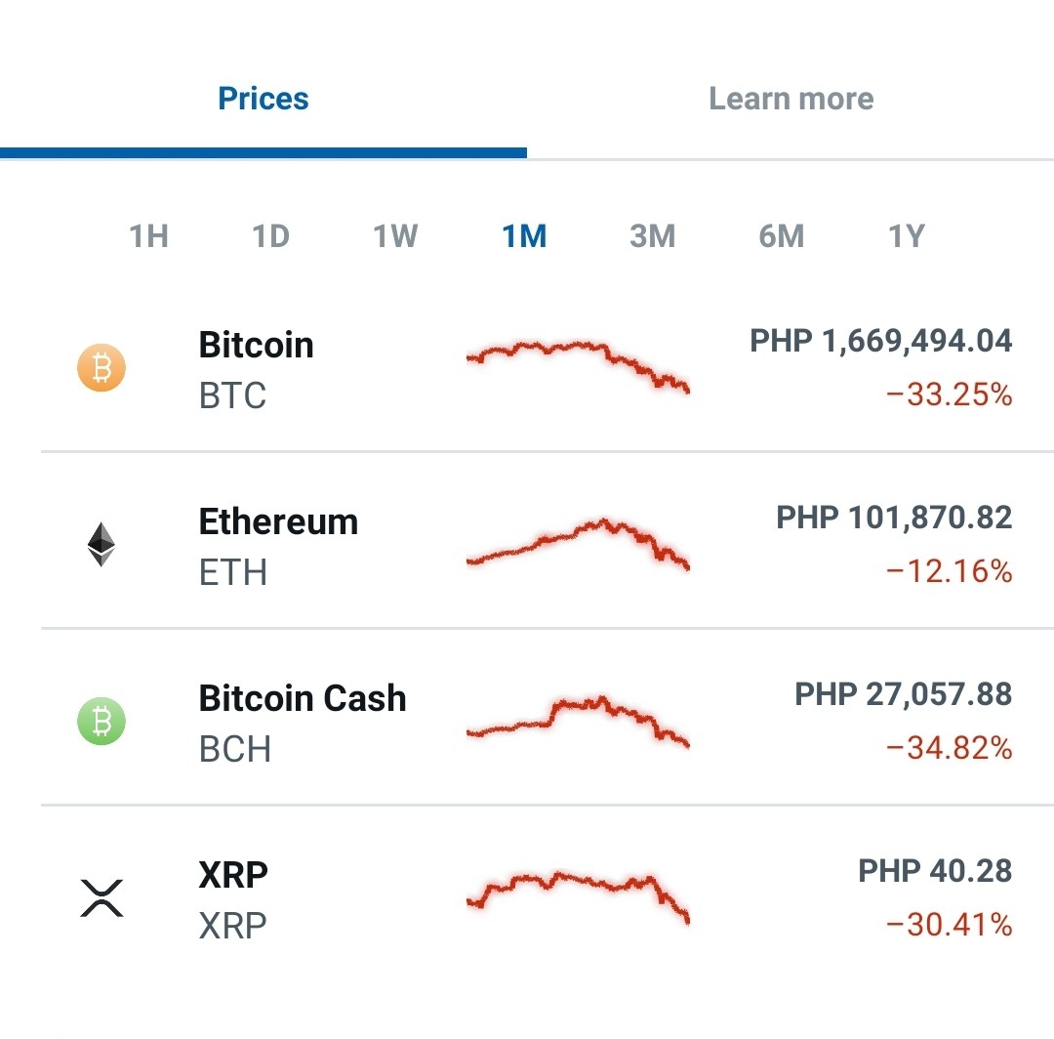Tap the green Bitcoin Cash icon
Image resolution: width=1054 pixels, height=1039 pixels.
coord(101,721)
